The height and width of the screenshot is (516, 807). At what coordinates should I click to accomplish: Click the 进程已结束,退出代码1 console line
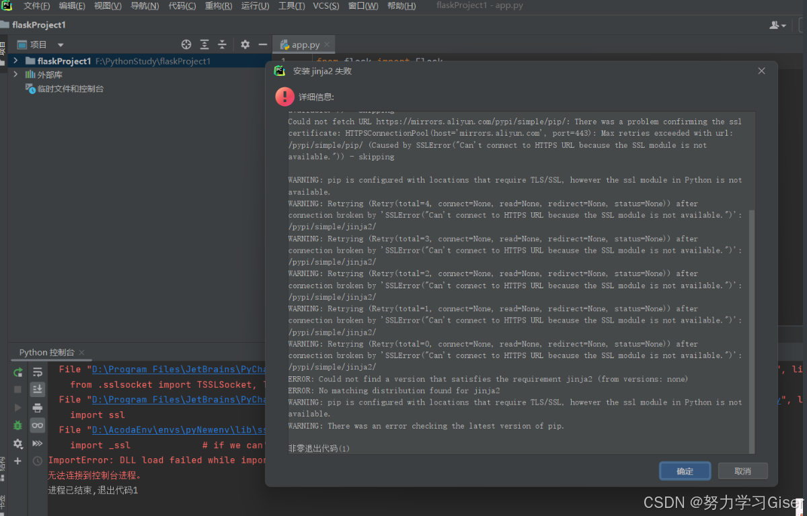pyautogui.click(x=93, y=490)
